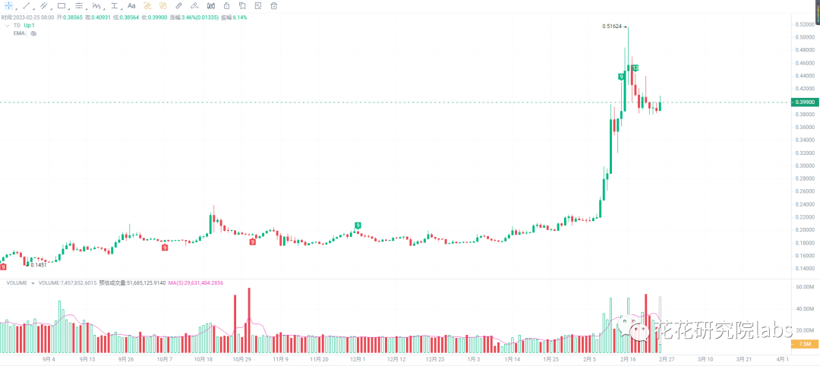
Task: Click the 7.5M volume value tag
Action: pos(803,344)
